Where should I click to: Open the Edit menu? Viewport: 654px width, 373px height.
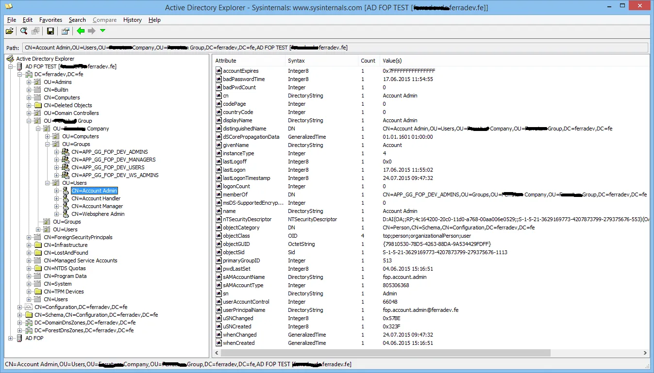pyautogui.click(x=28, y=20)
